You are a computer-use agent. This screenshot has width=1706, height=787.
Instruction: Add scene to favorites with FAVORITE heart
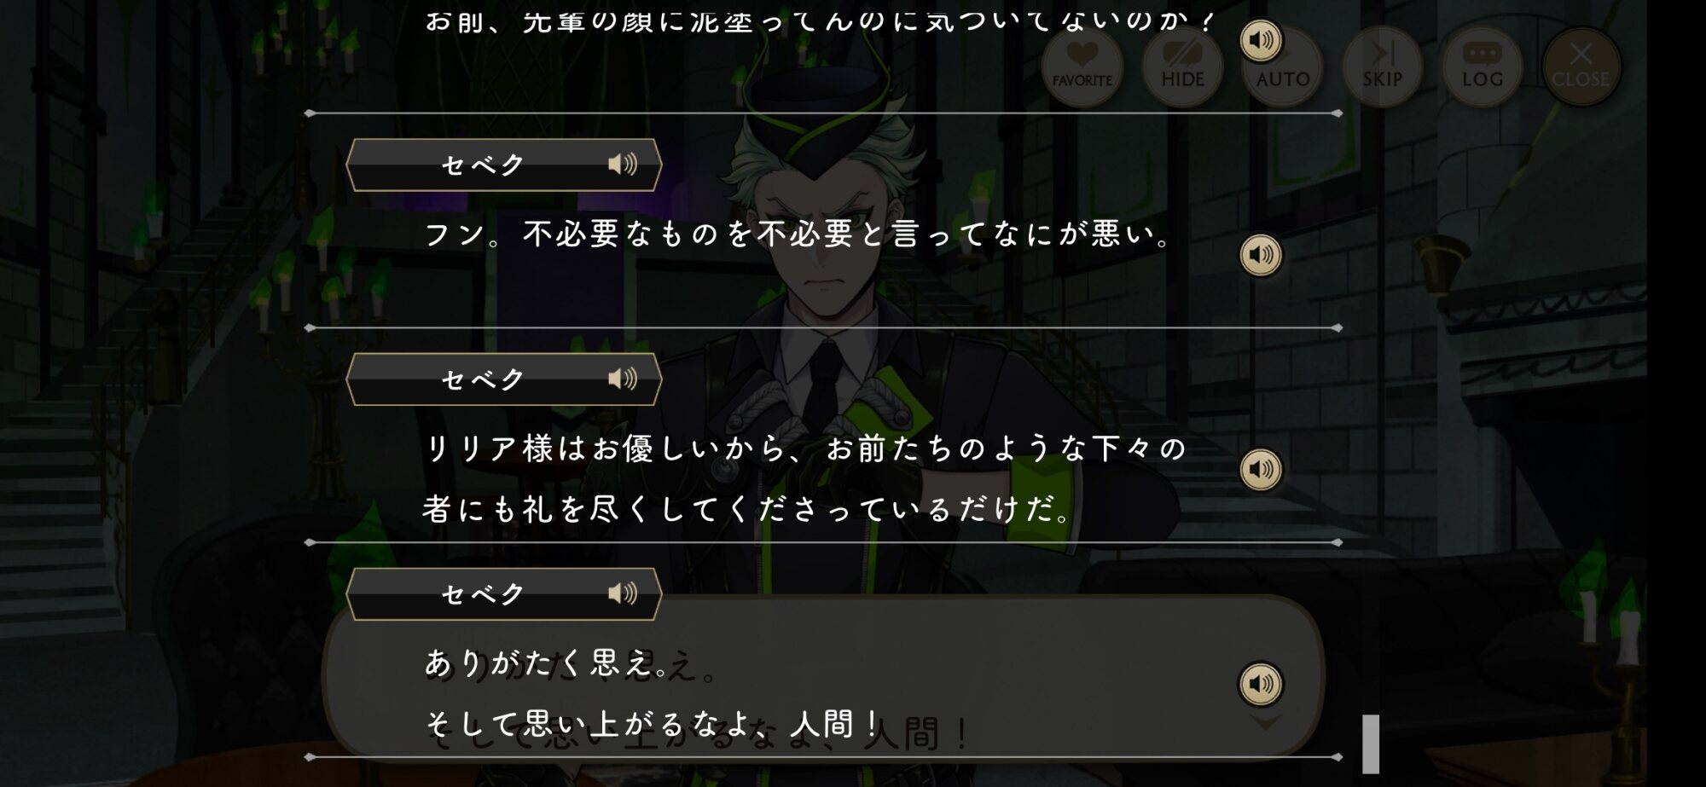click(1082, 67)
